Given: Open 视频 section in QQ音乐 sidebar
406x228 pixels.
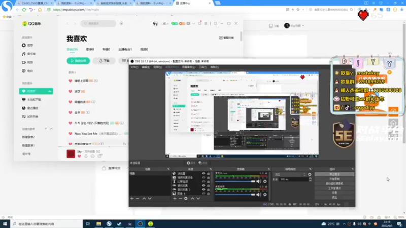Looking at the screenshot, I should click(27, 62).
